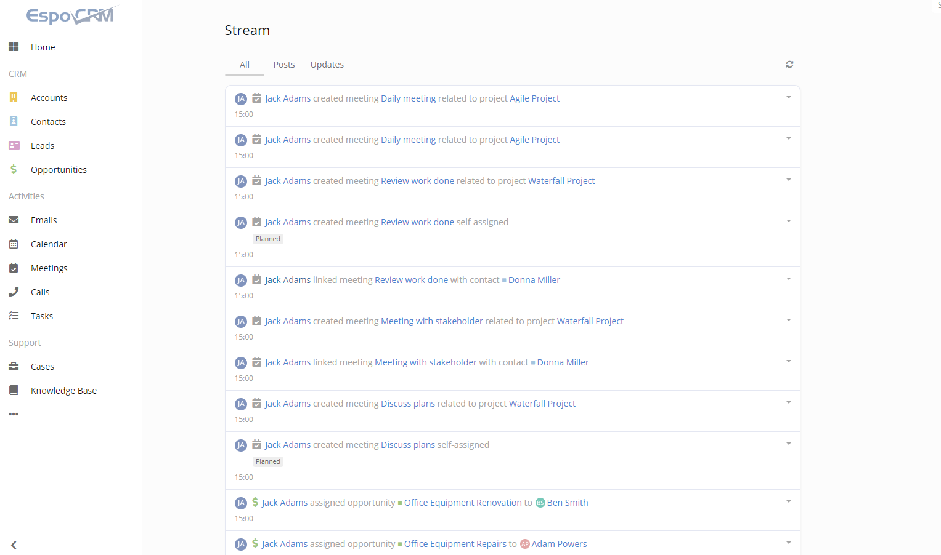Image resolution: width=941 pixels, height=555 pixels.
Task: Open dropdown on first Daily meeting entry
Action: (x=789, y=97)
